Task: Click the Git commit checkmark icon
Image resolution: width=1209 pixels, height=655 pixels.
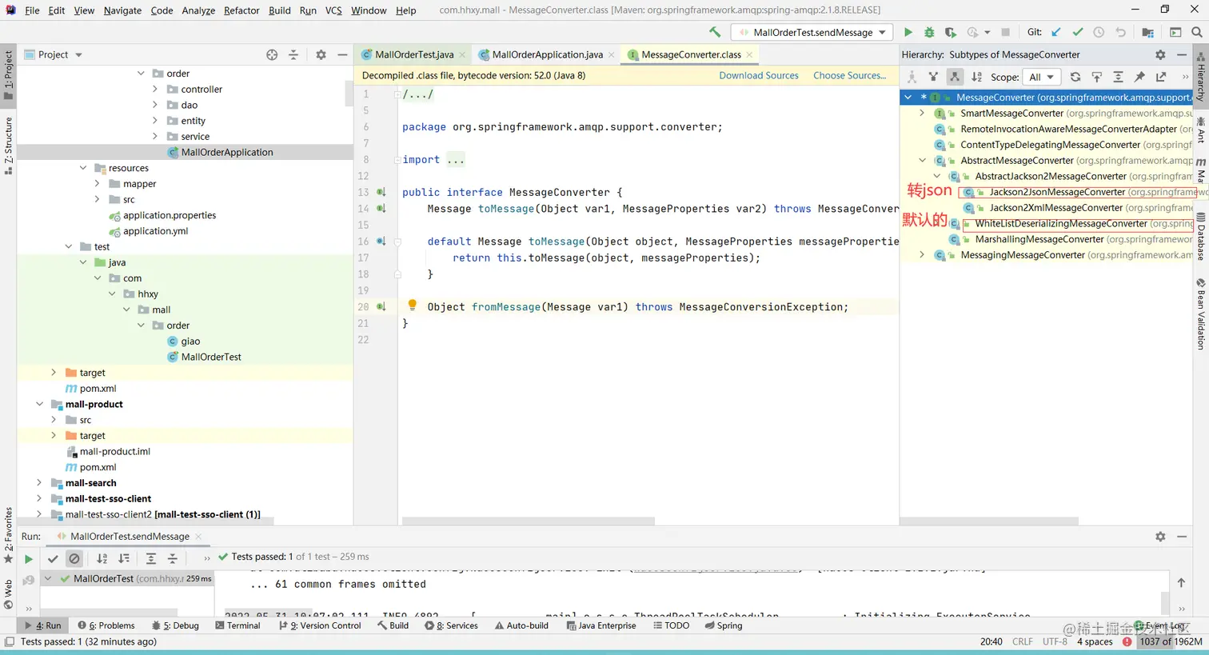Action: (1077, 32)
